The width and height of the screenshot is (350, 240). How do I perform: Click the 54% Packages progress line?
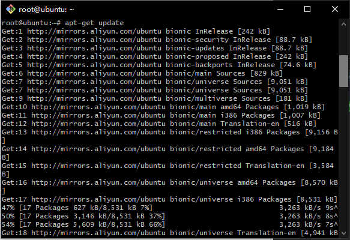pyautogui.click(x=170, y=224)
